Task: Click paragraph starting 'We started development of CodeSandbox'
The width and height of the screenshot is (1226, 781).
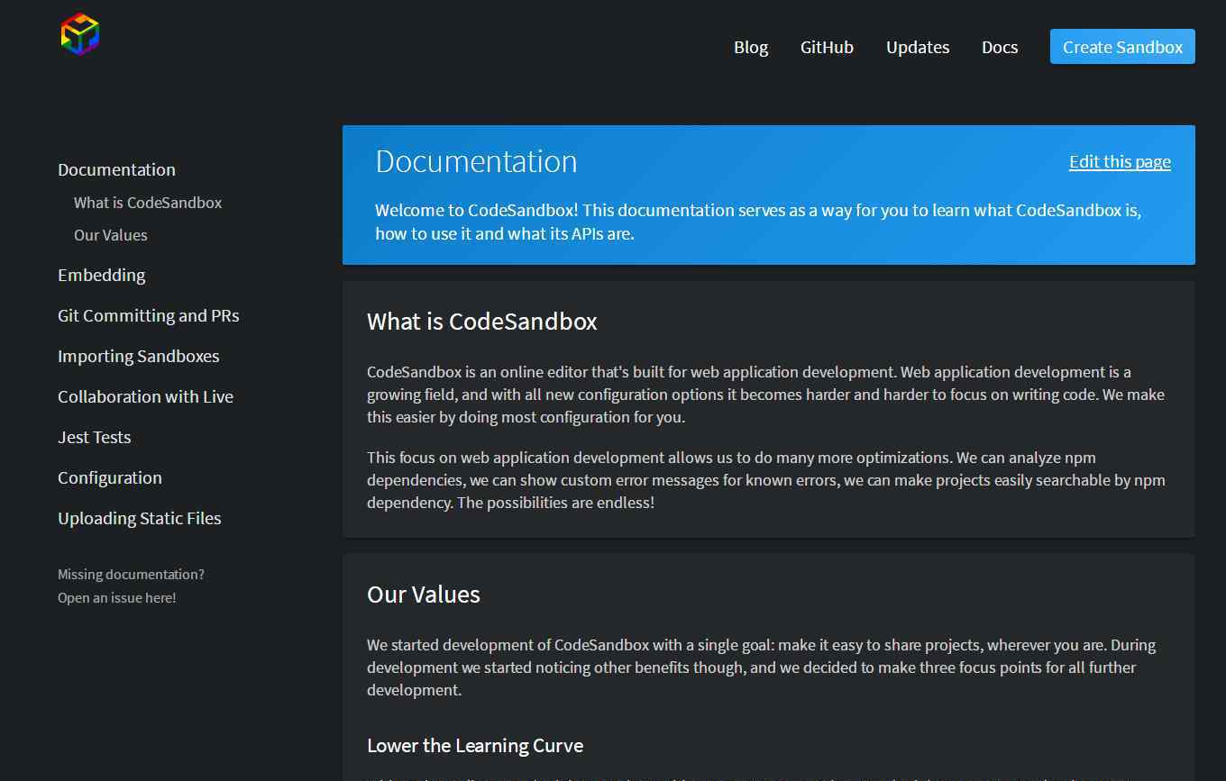Action: 761,667
